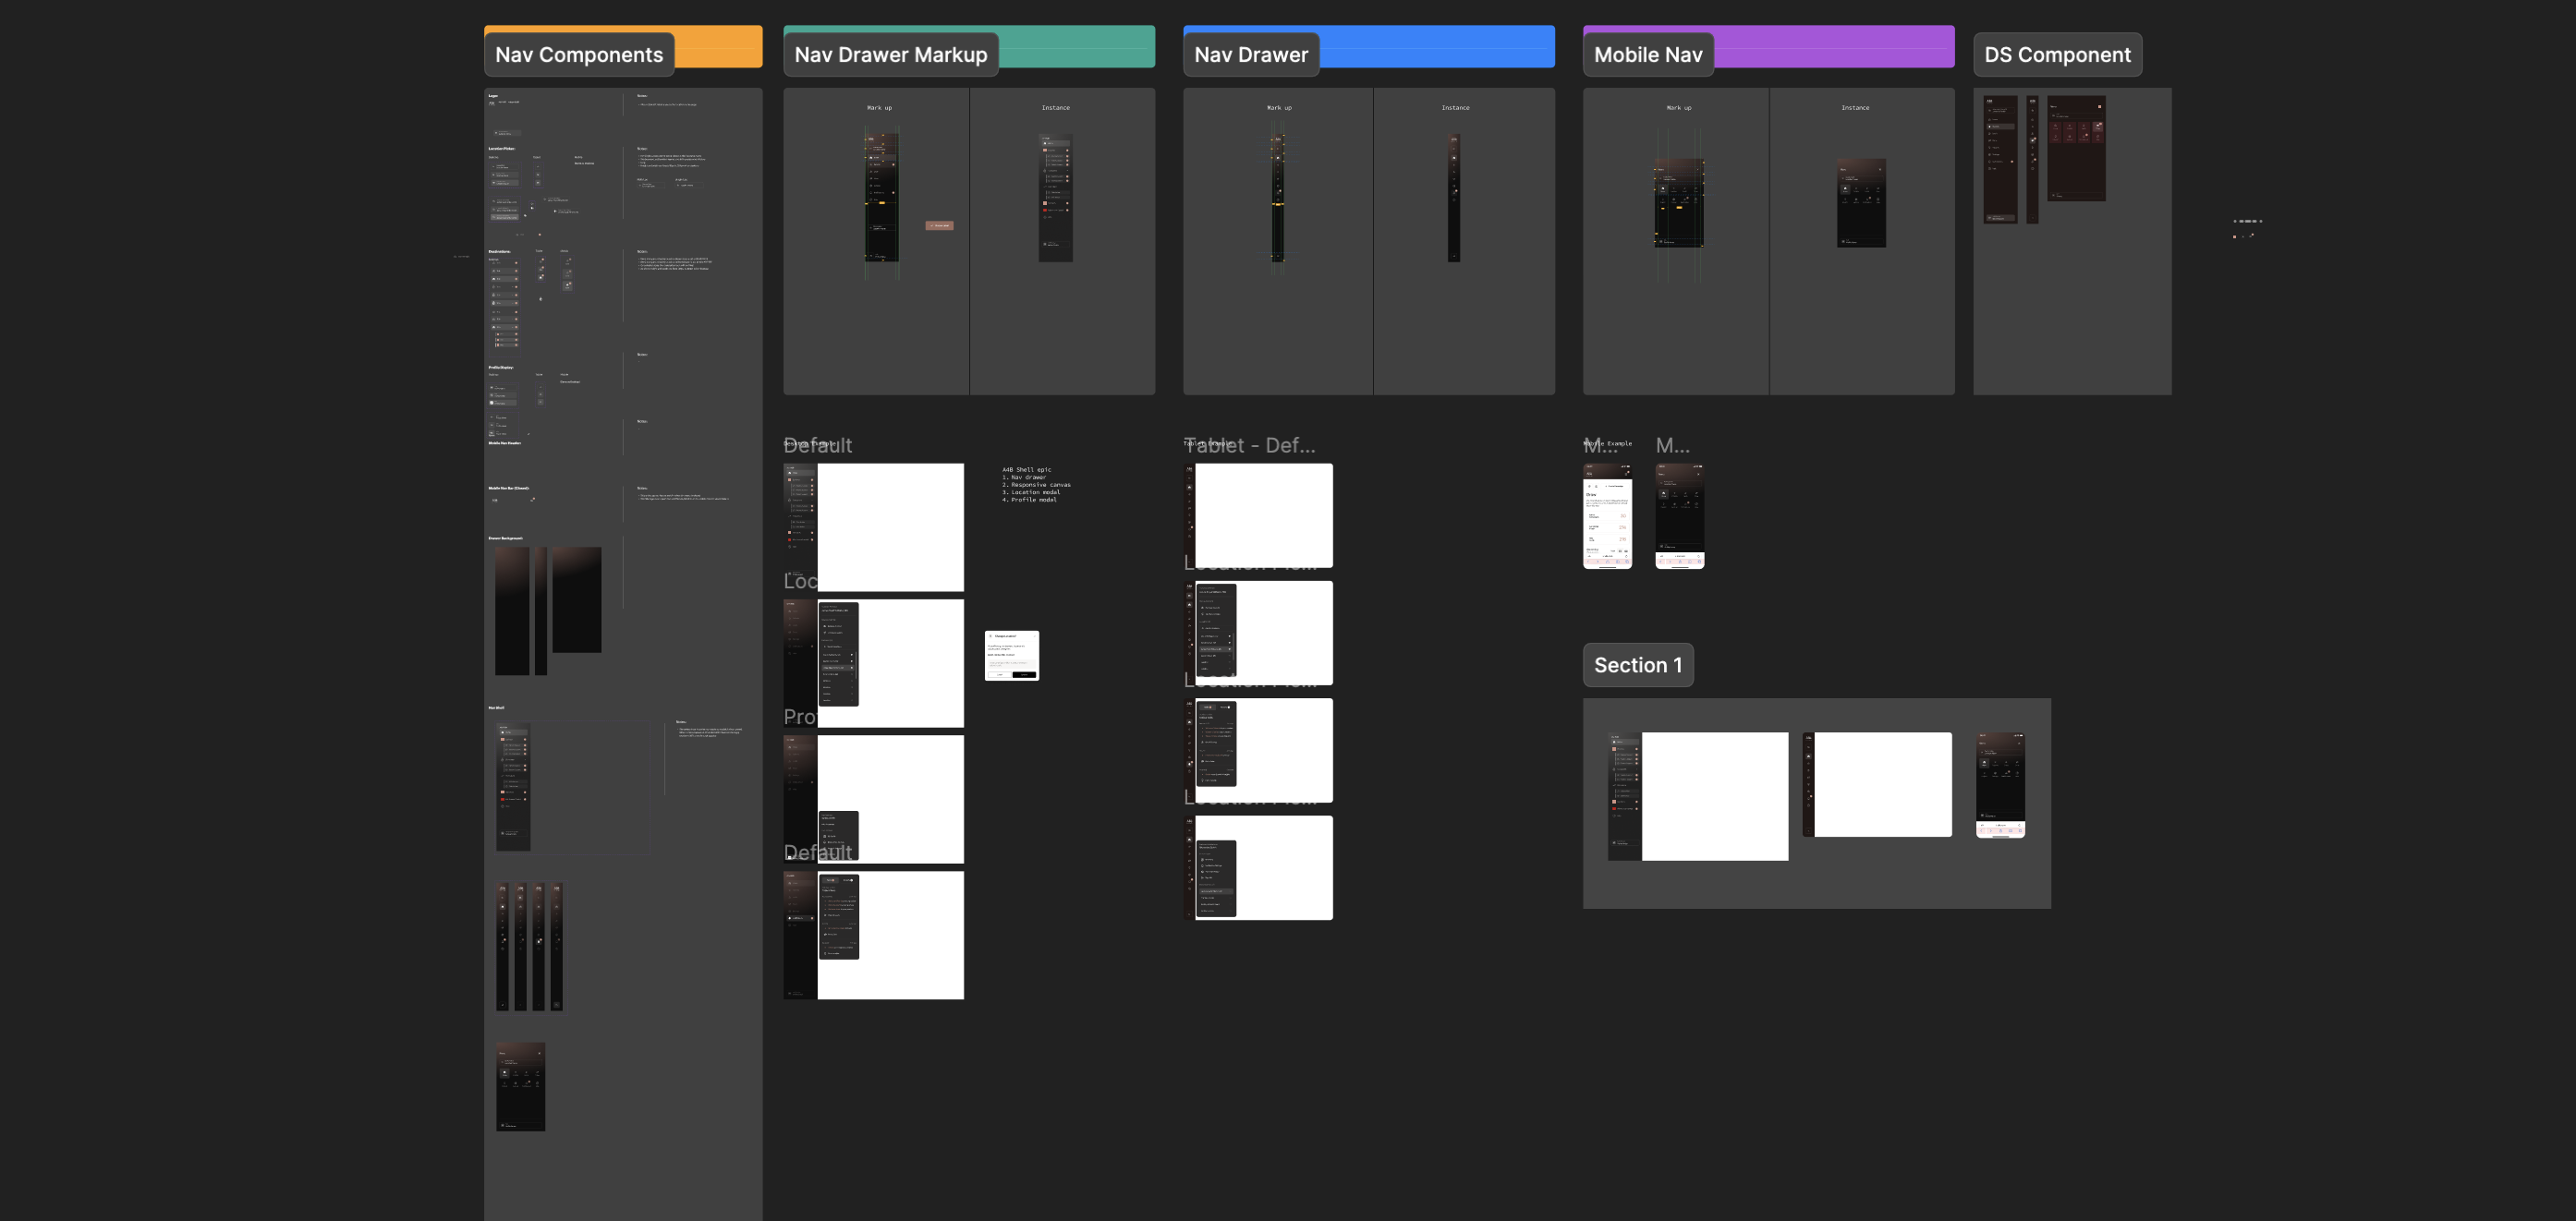Select the first Tablet Default frame
Image resolution: width=2576 pixels, height=1221 pixels.
(x=1258, y=515)
